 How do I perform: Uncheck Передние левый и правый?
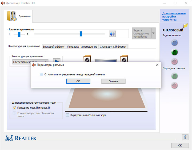point(14,108)
